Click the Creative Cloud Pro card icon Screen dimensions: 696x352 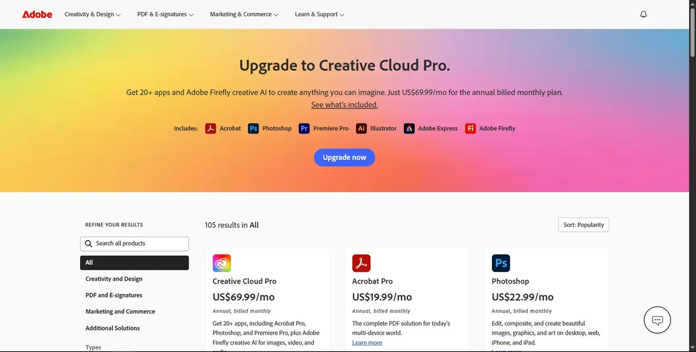[222, 263]
